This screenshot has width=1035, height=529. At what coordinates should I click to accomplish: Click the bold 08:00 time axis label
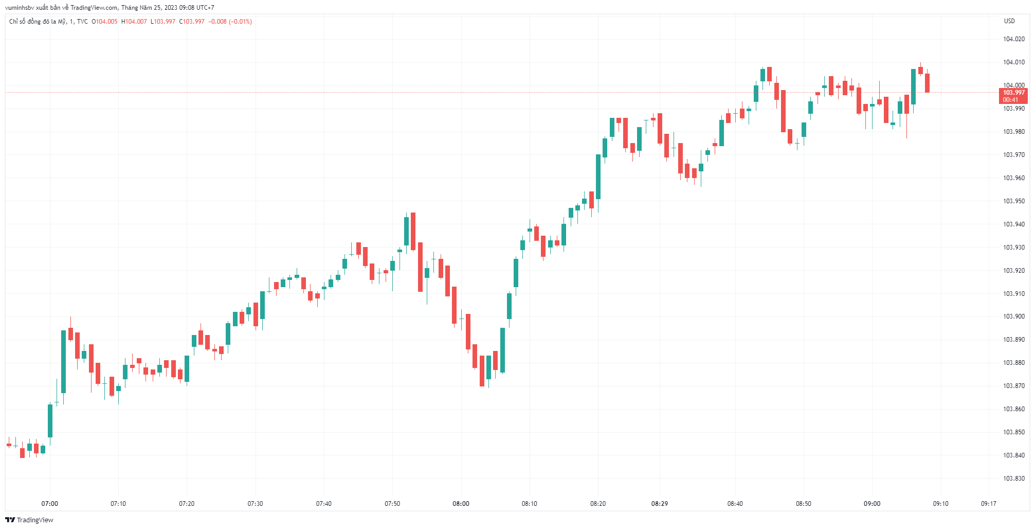461,503
